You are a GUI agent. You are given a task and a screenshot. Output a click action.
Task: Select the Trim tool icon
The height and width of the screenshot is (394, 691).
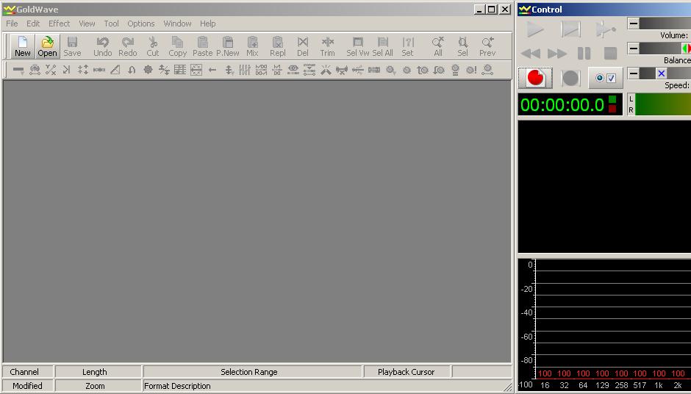(x=327, y=46)
